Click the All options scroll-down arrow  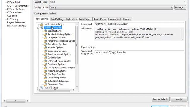coord(182,39)
